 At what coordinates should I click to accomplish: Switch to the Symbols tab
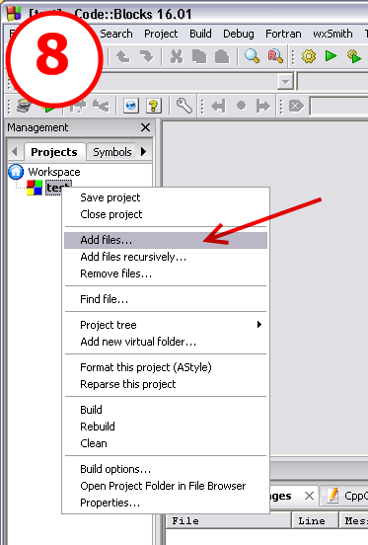(111, 152)
